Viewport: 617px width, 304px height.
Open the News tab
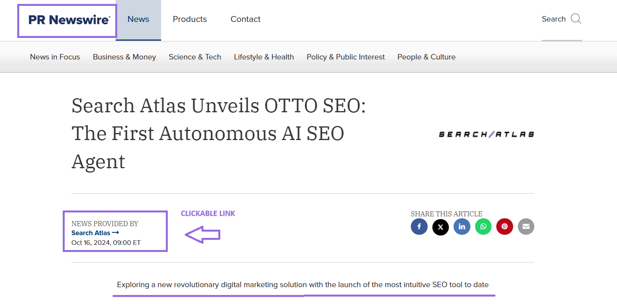[138, 19]
